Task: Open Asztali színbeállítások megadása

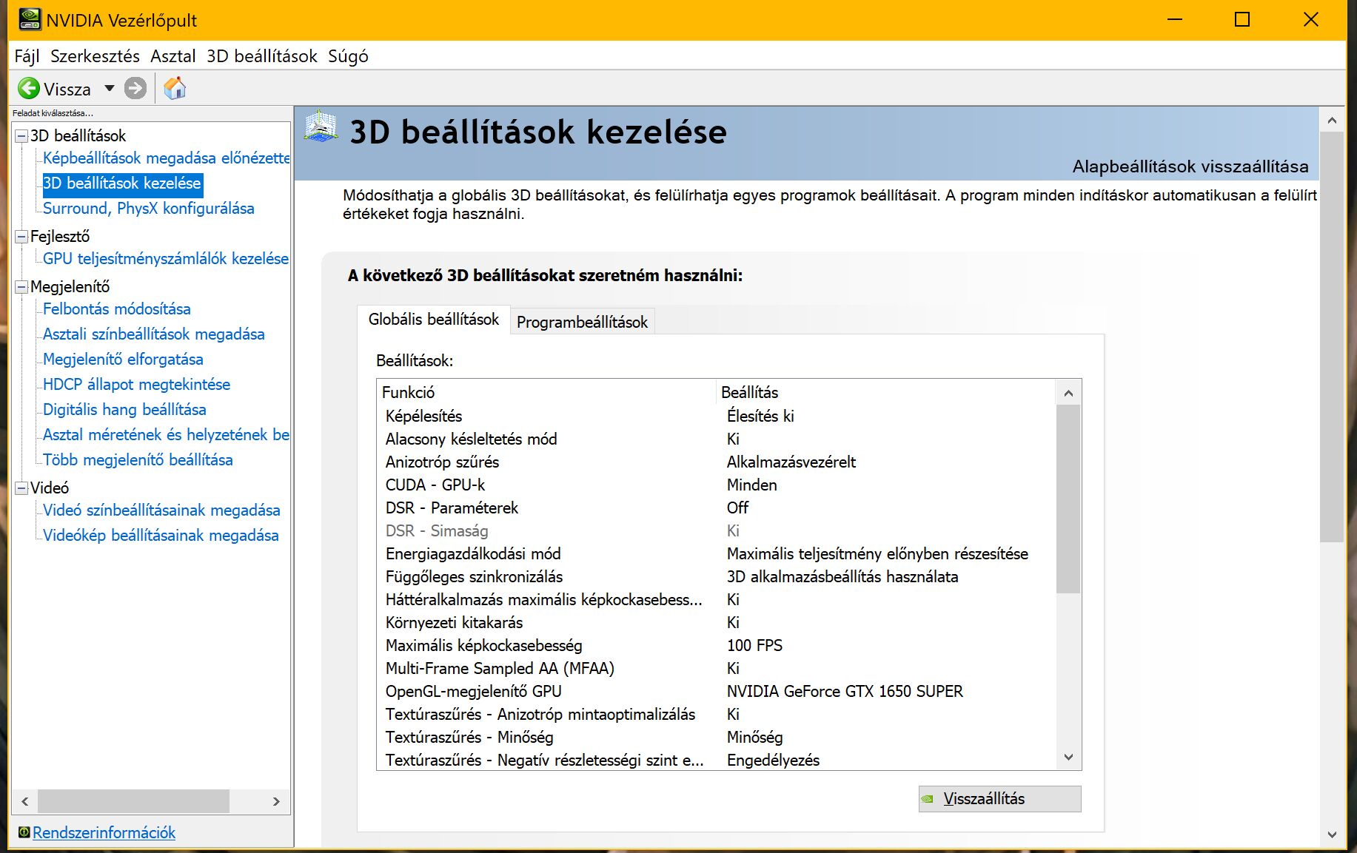Action: [x=153, y=334]
